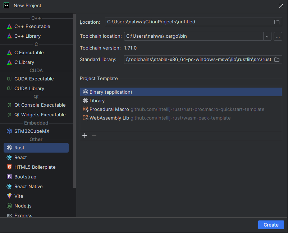Image resolution: width=288 pixels, height=233 pixels.
Task: Click the Express ex icon
Action: click(x=9, y=215)
